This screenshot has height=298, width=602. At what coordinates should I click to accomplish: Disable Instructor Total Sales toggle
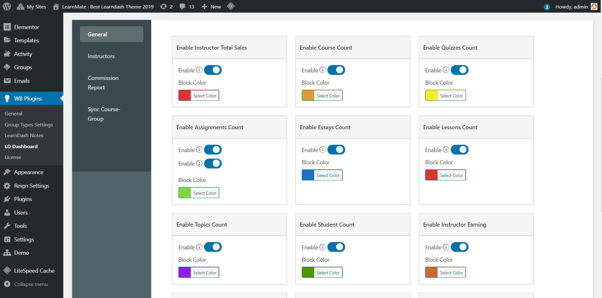213,70
